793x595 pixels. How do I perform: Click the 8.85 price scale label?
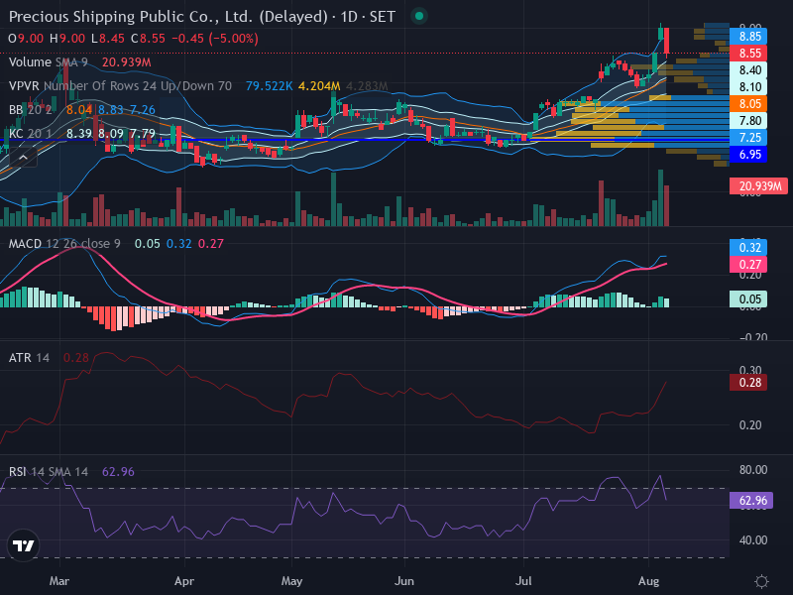pos(749,37)
